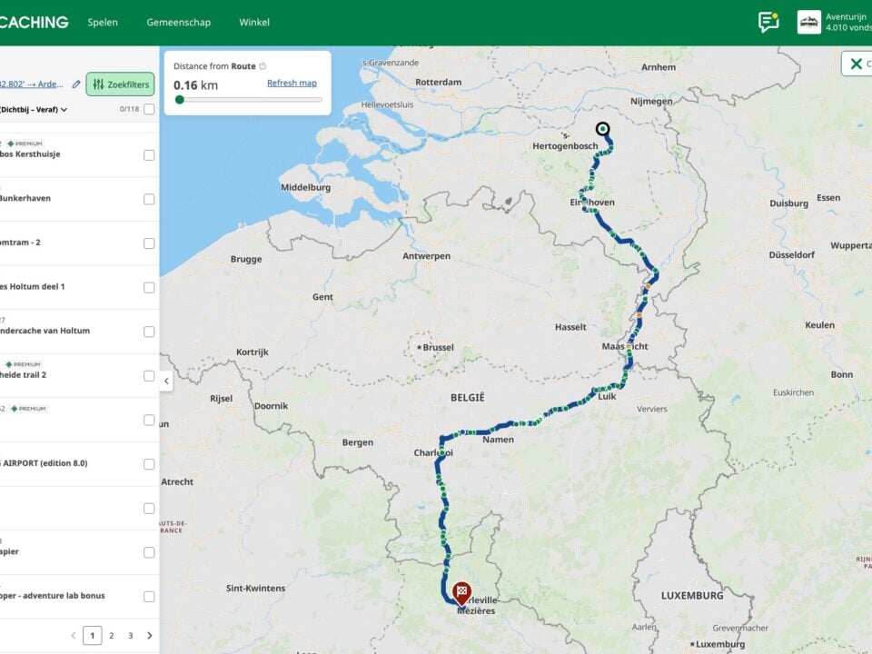This screenshot has width=872, height=654.
Task: Adjust the distance from route slider handle
Action: [x=179, y=100]
